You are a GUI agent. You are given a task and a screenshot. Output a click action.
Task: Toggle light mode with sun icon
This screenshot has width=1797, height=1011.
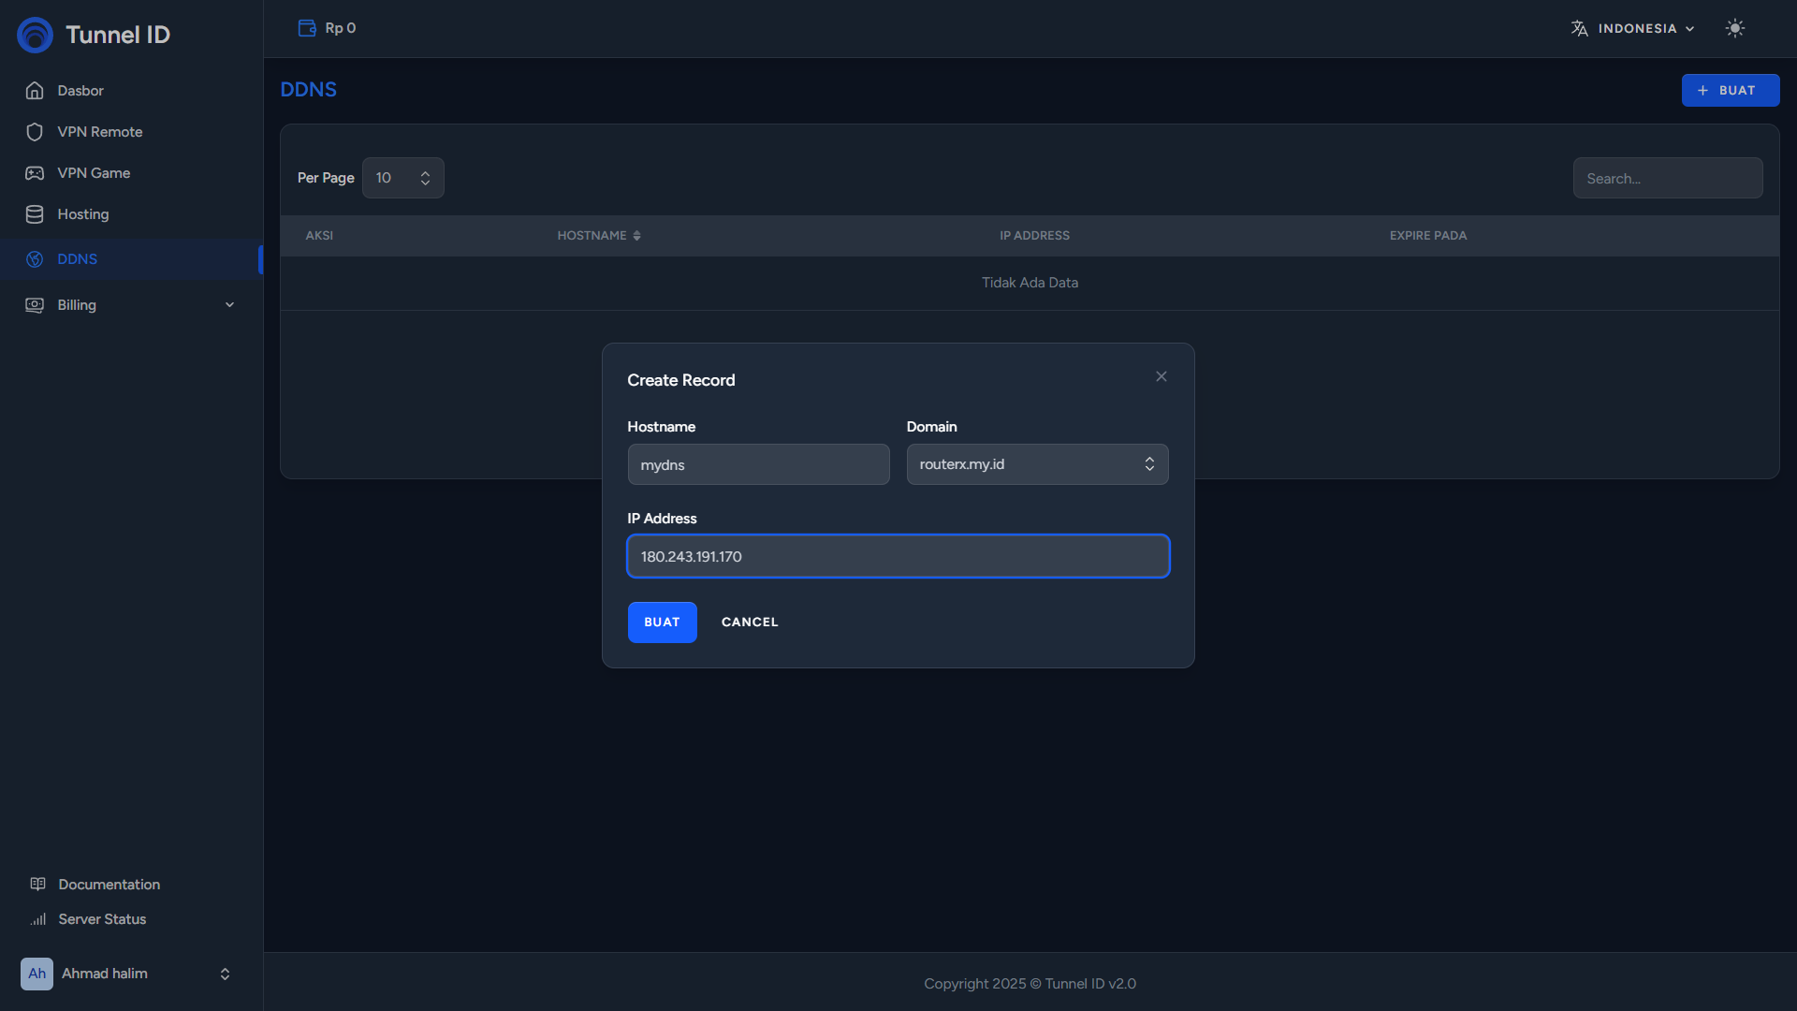coord(1734,28)
